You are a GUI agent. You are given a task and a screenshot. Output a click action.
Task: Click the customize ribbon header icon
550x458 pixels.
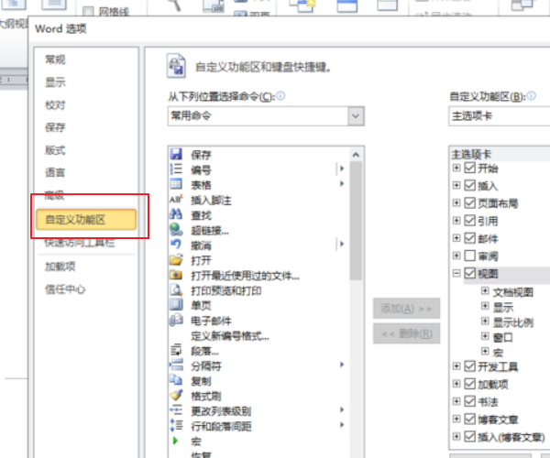[x=176, y=66]
